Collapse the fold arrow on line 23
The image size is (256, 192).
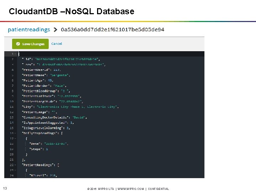click(x=15, y=170)
